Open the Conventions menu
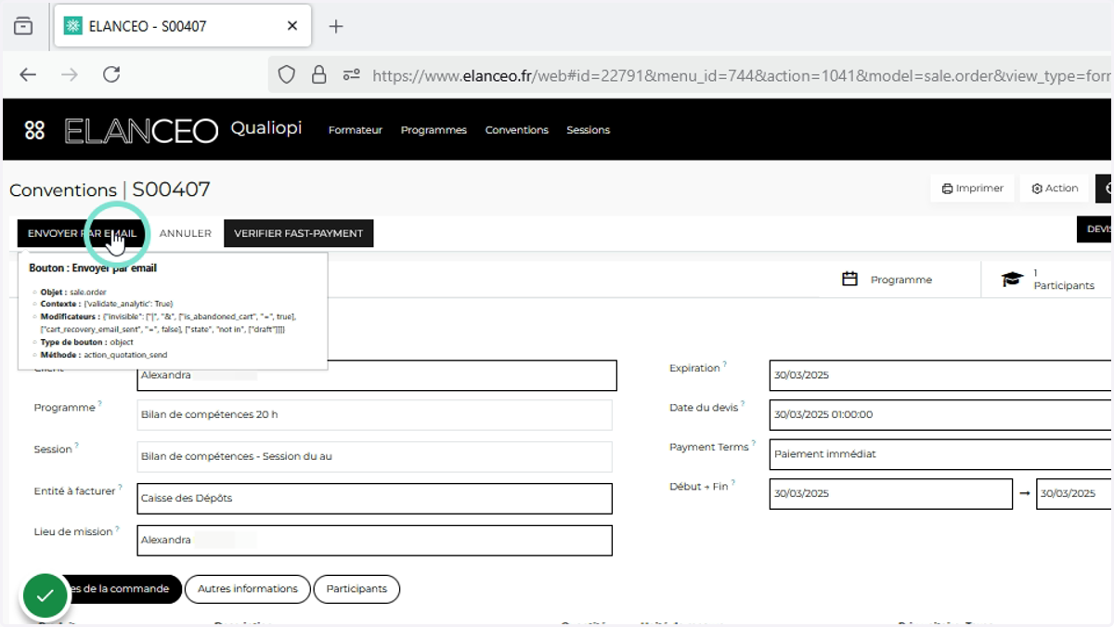This screenshot has width=1114, height=627. [517, 130]
